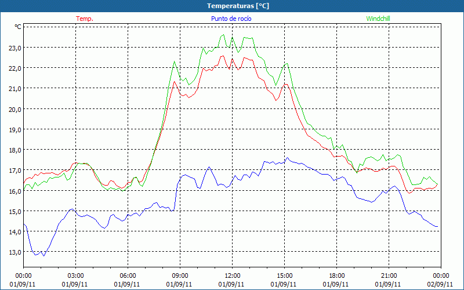This screenshot has width=464, height=290.
Task: Click the 'Temperaturas [°C]' chart title
Action: (238, 6)
